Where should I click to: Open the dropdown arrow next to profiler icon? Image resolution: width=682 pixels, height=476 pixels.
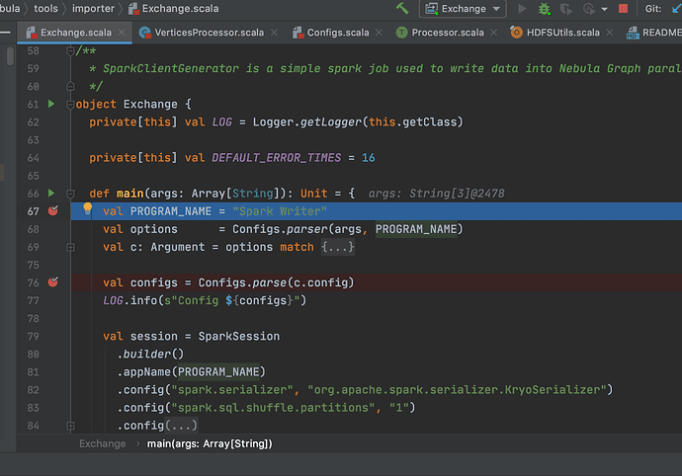[604, 9]
